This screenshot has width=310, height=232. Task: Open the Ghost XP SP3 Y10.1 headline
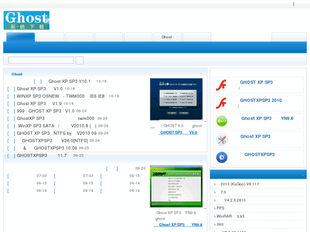70,81
